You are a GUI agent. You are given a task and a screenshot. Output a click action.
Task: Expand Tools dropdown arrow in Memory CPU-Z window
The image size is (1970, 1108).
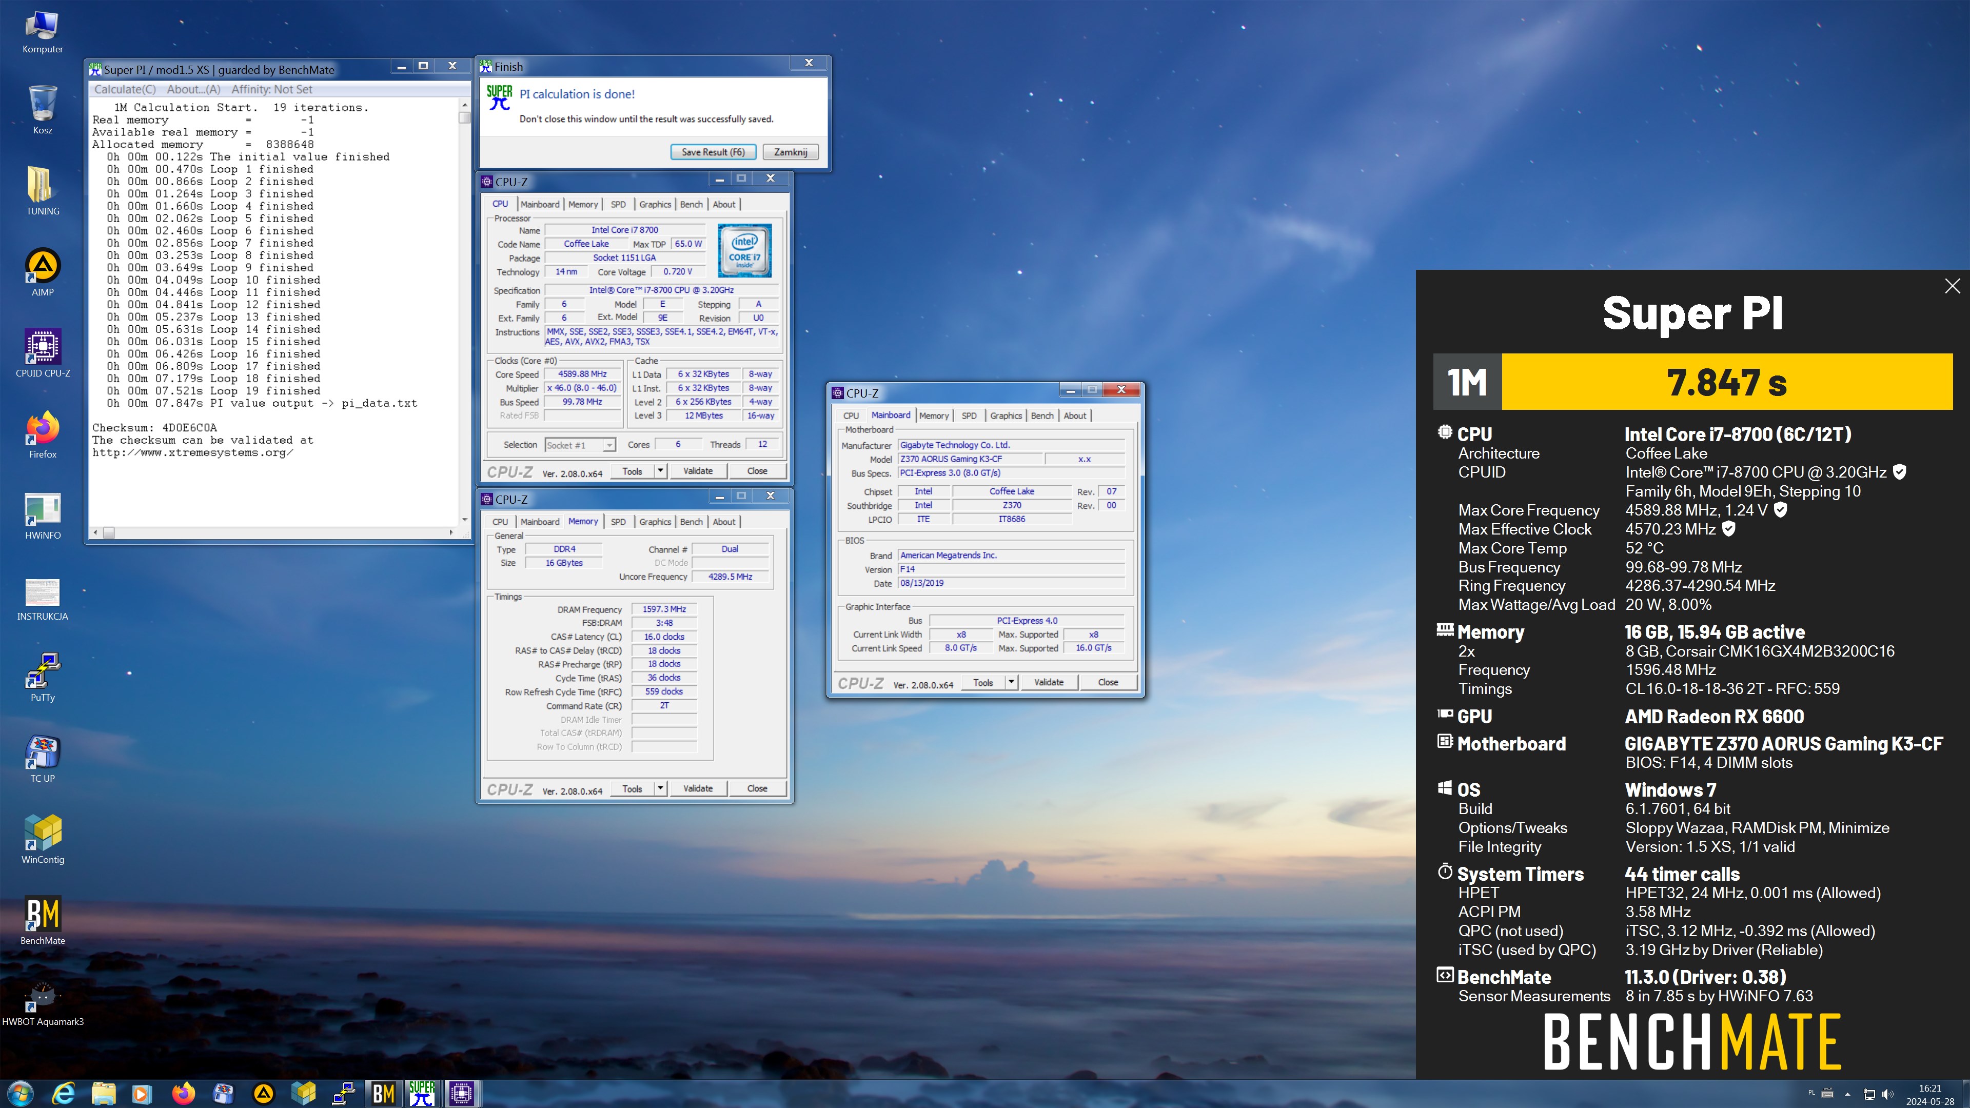point(660,788)
